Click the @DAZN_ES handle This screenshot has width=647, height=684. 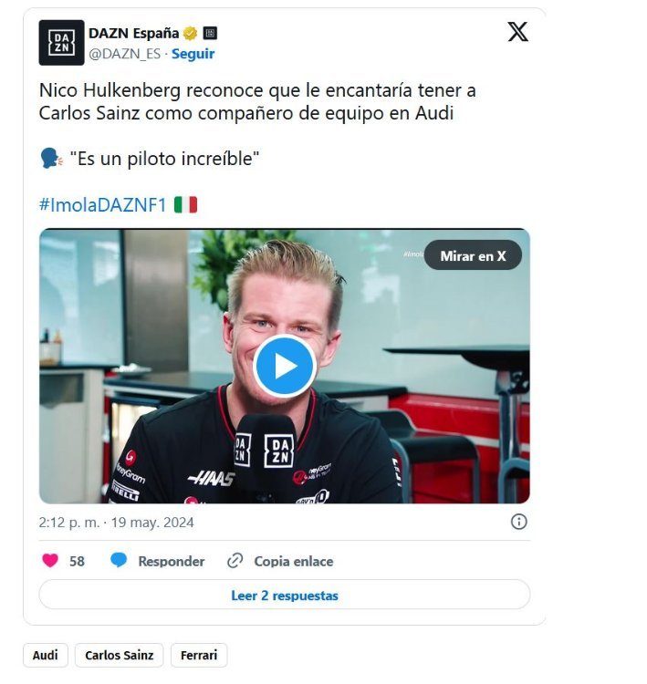point(125,54)
